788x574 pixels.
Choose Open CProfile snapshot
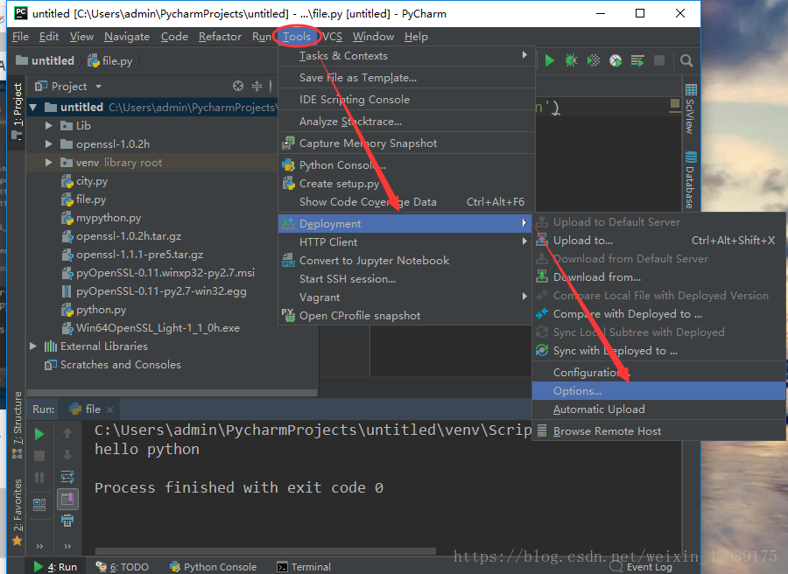click(405, 316)
